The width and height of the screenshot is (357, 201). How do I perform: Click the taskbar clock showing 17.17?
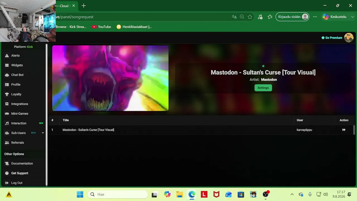coord(339,194)
